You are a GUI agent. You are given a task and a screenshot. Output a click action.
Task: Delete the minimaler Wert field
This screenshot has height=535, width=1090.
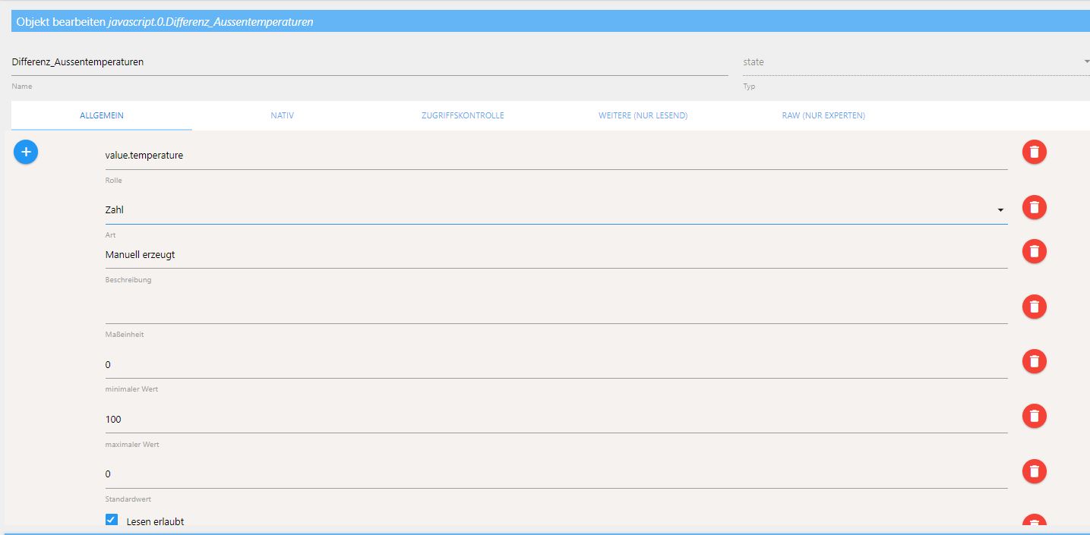[1034, 361]
